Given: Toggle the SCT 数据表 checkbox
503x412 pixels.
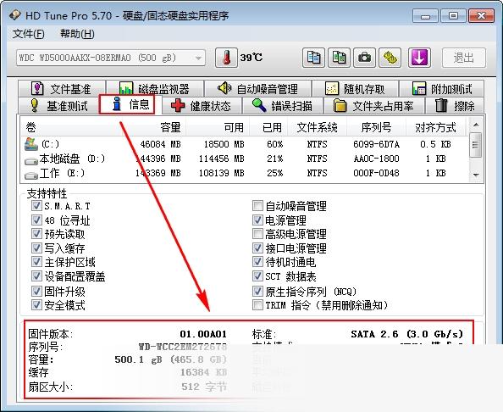Looking at the screenshot, I should (257, 276).
